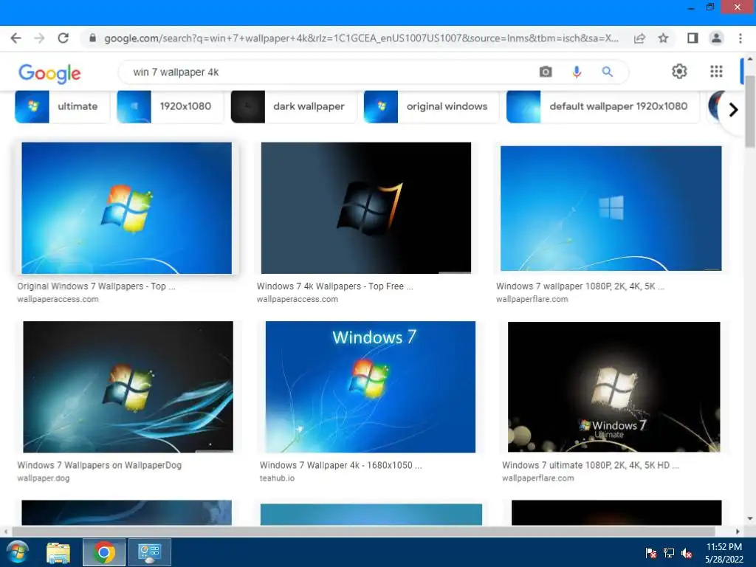Submit search with magnifier icon
Viewport: 756px width, 567px height.
608,72
